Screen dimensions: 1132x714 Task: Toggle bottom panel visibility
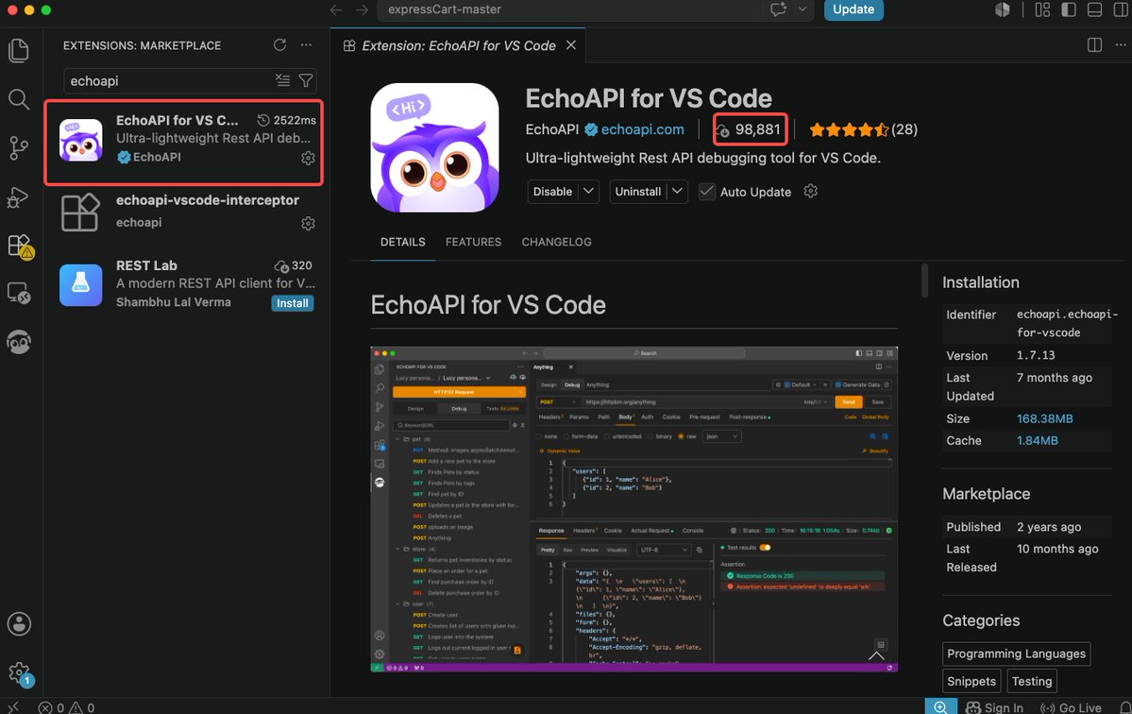coord(1094,9)
